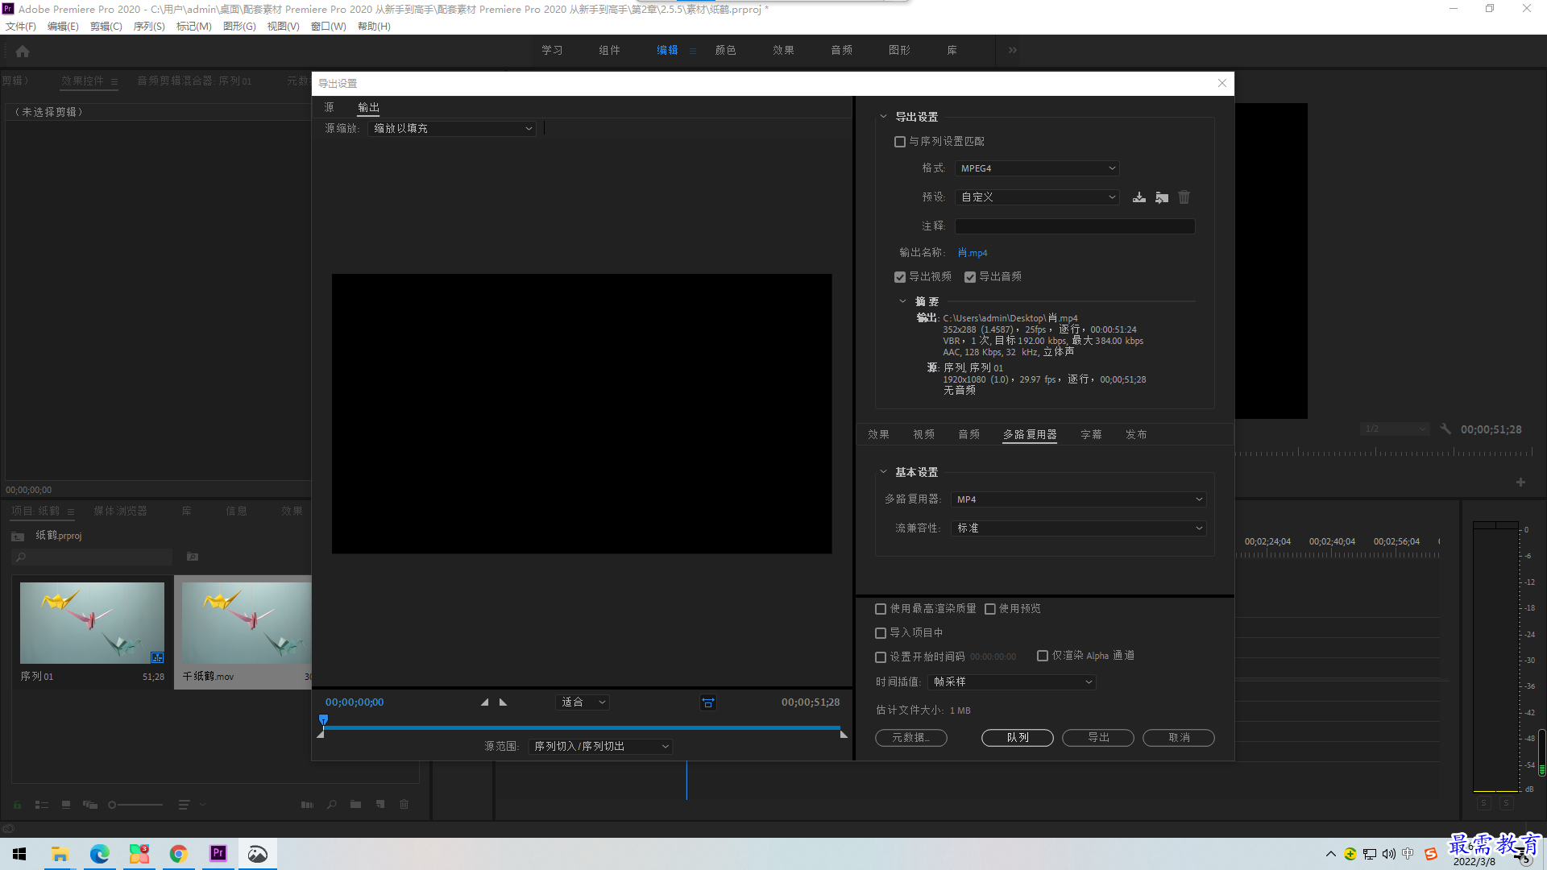
Task: Click the icon view button in the project panel
Action: pyautogui.click(x=66, y=805)
